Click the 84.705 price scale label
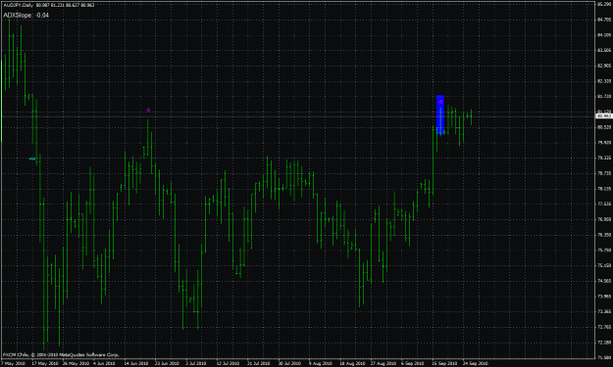Viewport: 613px width, 367px height. 604,20
